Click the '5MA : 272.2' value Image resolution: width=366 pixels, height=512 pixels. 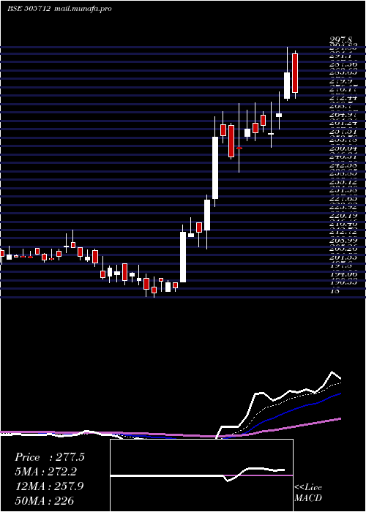pos(48,472)
